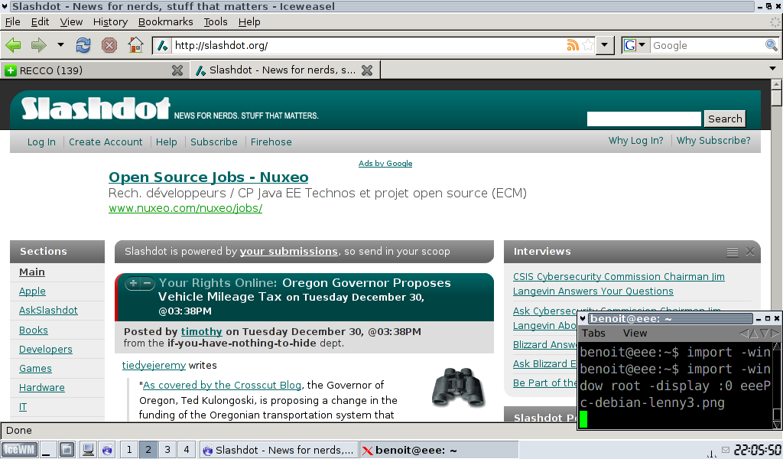Viewport: 783px width, 459px height.
Task: Toggle the Interviews panel list icon
Action: (732, 252)
